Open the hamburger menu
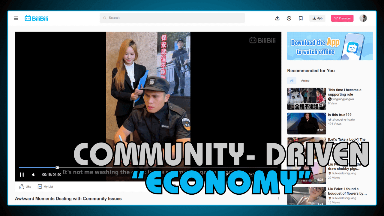Viewport: 384px width, 216px height. (16, 18)
